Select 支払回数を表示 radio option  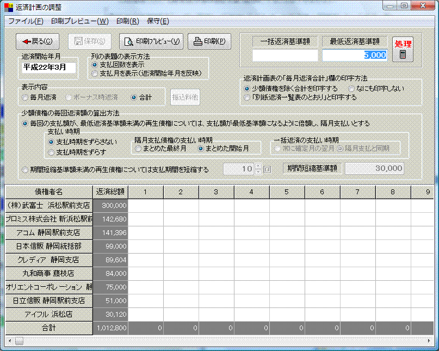95,65
